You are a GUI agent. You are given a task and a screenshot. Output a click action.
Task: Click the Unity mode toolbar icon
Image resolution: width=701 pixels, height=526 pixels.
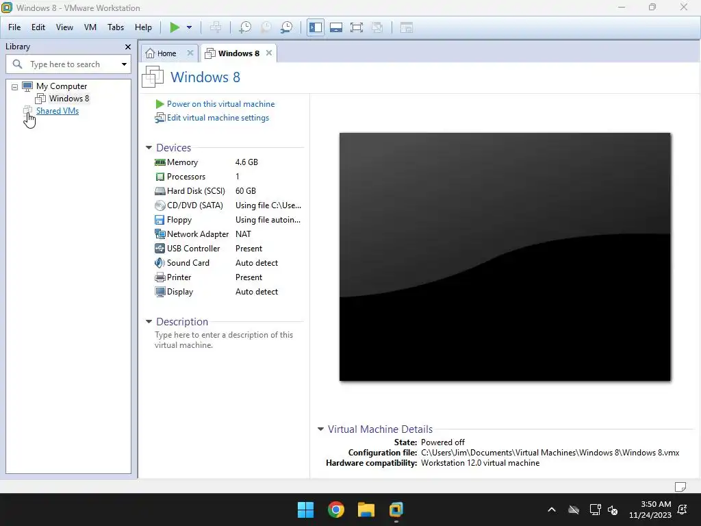click(x=377, y=27)
